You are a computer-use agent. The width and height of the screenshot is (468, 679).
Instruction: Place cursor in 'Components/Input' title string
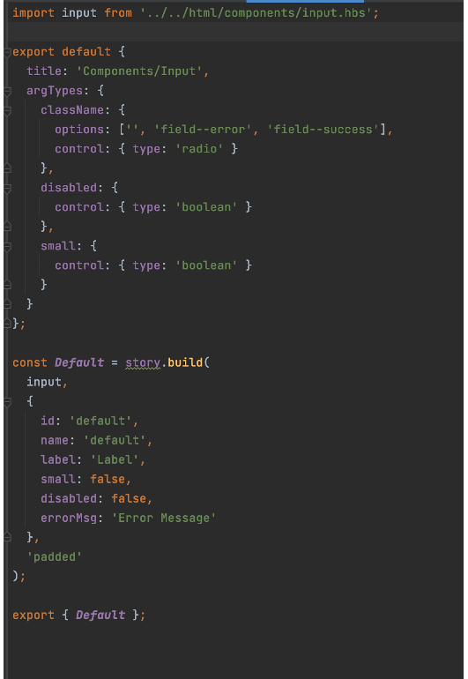139,71
